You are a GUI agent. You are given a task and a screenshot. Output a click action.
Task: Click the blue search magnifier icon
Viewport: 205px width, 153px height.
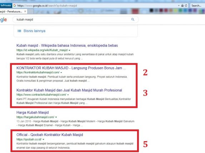tap(133, 20)
